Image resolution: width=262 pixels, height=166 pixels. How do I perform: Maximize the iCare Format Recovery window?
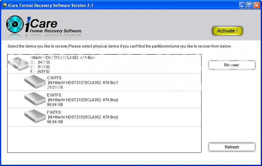249,5
